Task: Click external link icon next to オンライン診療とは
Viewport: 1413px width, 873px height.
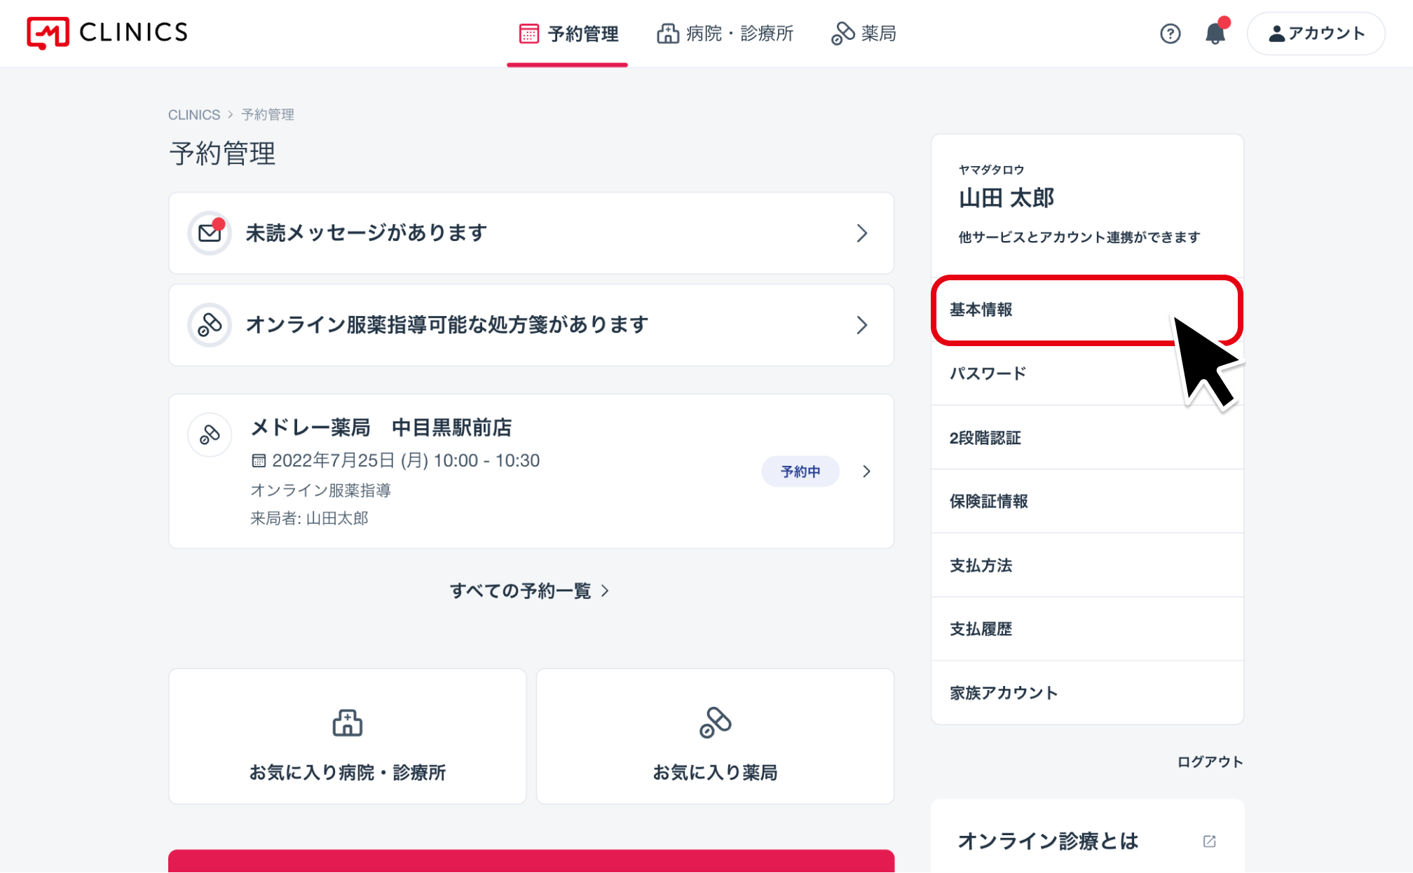Action: [x=1209, y=841]
